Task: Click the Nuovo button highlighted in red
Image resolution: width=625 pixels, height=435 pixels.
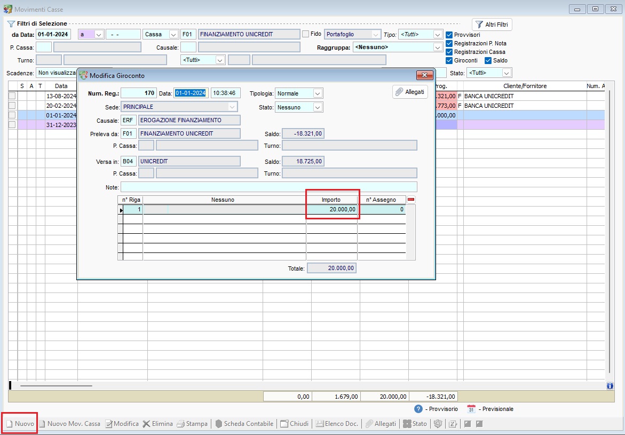Action: click(19, 423)
